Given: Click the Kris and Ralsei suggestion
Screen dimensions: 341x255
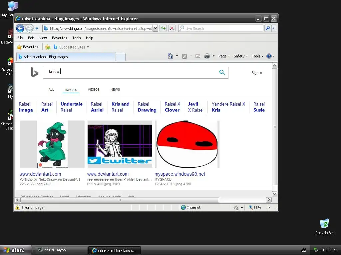Looking at the screenshot, I should point(121,107).
